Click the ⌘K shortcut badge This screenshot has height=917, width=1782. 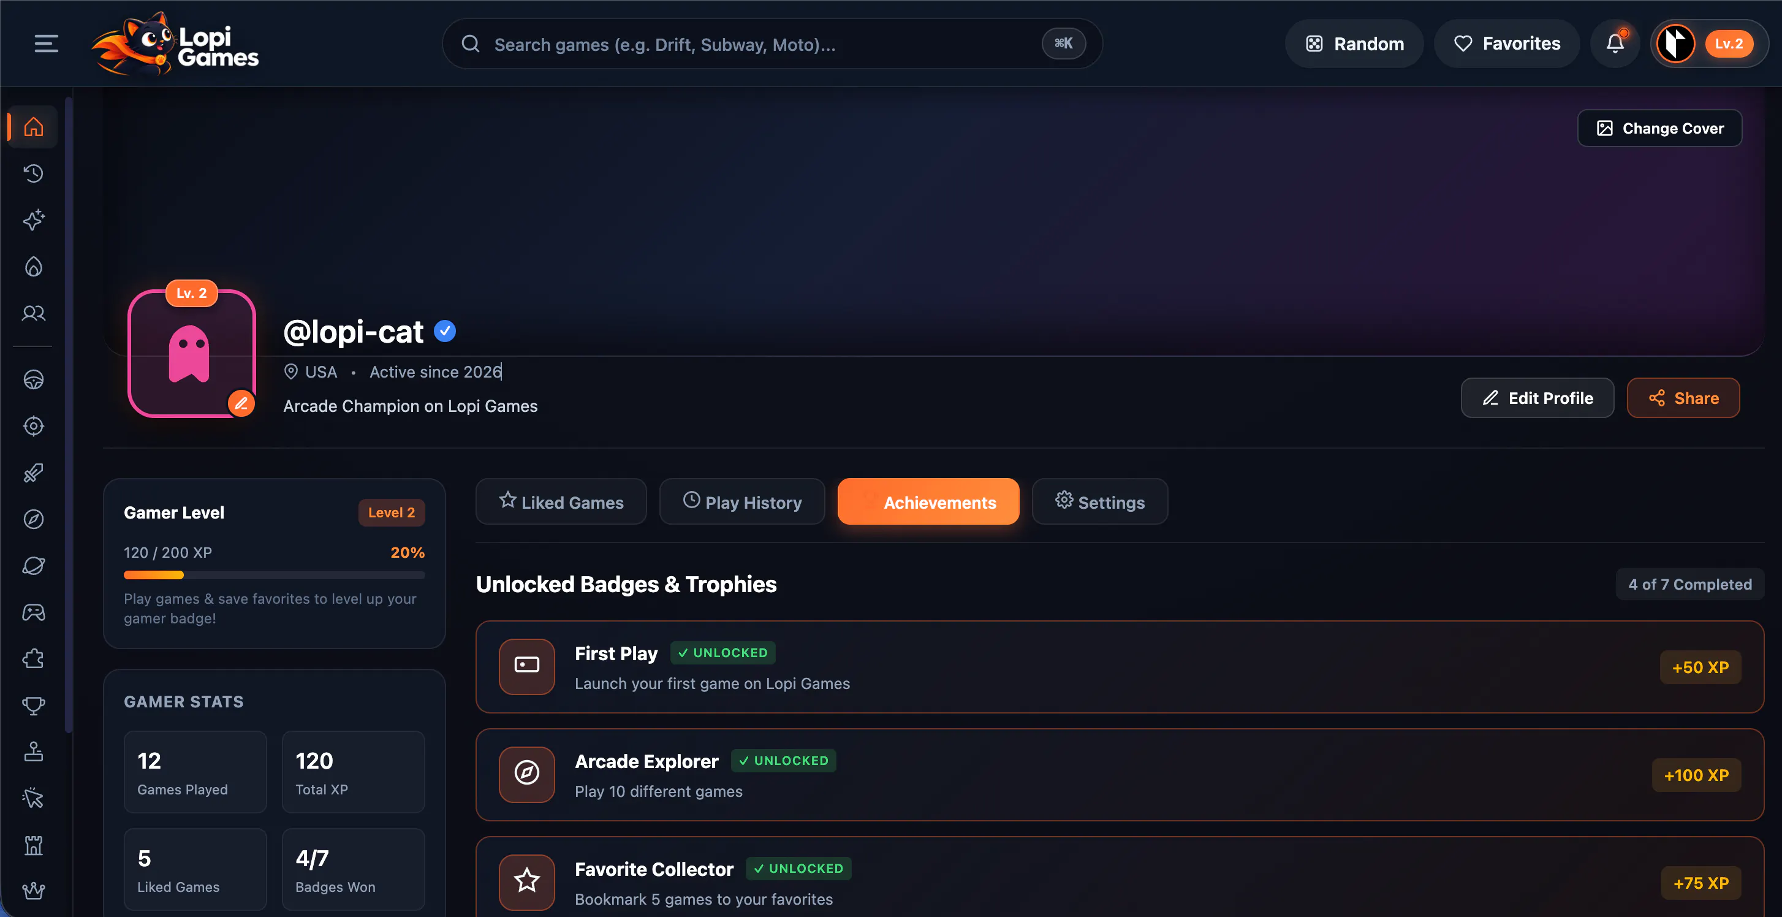click(1063, 44)
